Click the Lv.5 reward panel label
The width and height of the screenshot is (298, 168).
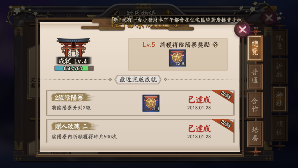click(x=176, y=45)
